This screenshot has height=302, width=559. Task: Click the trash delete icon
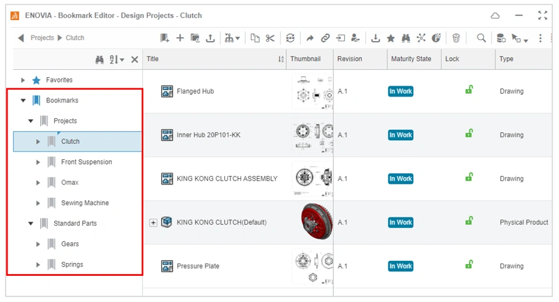[x=456, y=38]
